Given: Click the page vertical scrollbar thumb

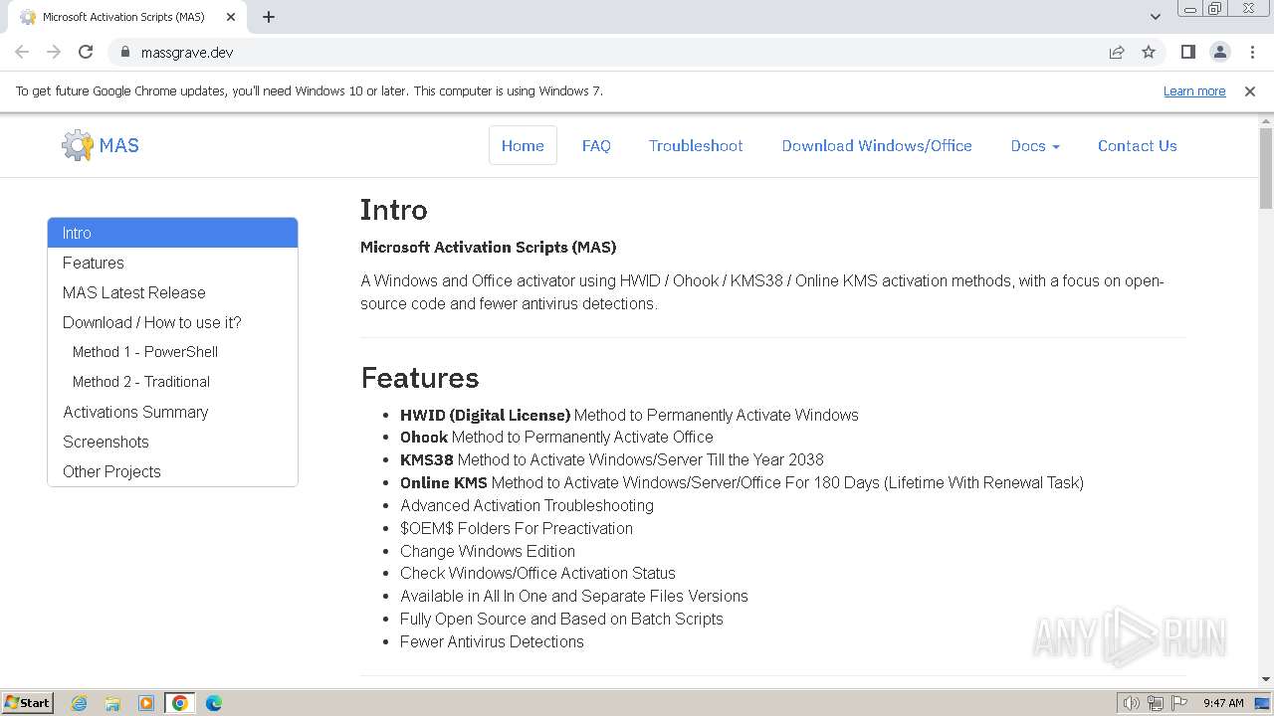Looking at the screenshot, I should 1265,167.
